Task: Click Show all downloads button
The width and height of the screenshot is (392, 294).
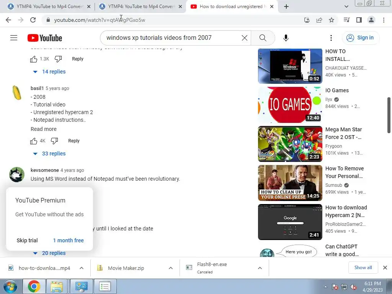Action: (x=363, y=268)
